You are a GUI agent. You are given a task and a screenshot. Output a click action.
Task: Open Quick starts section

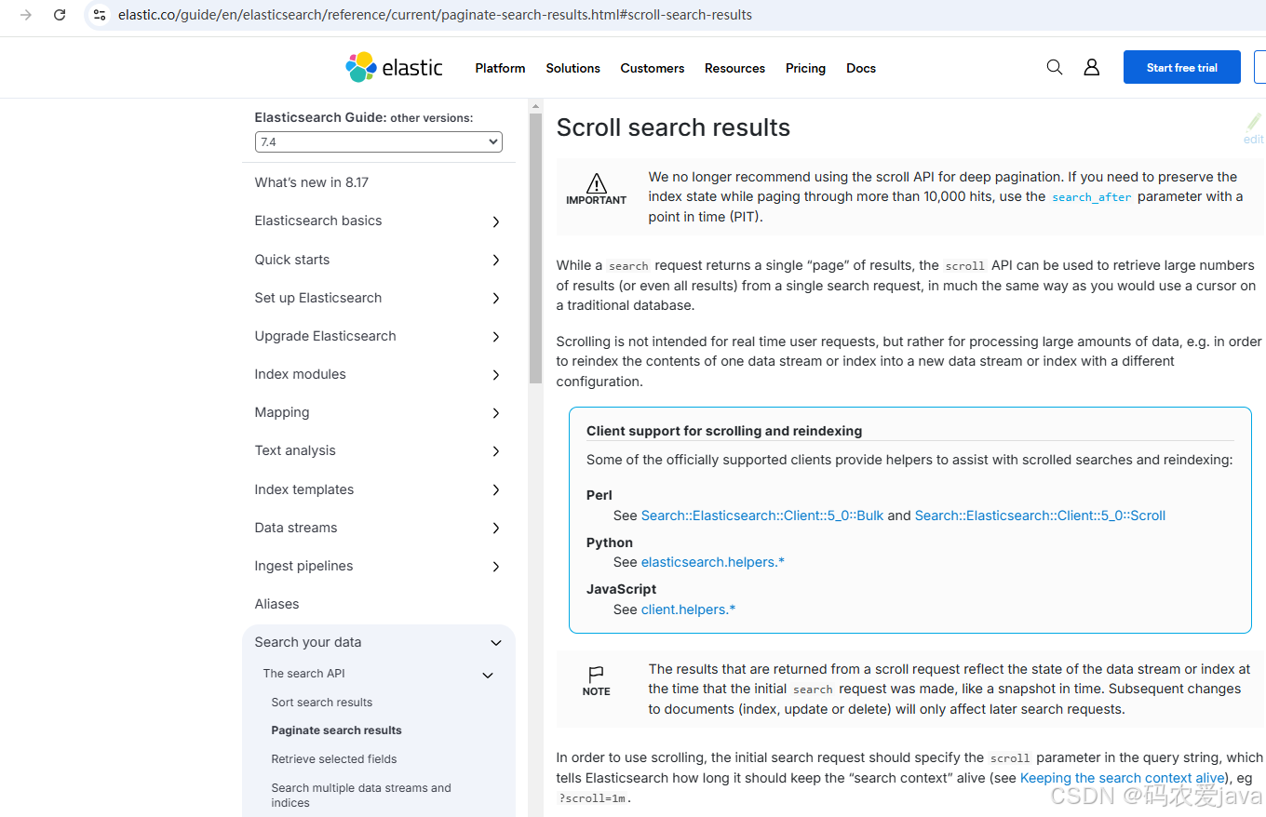coord(292,260)
